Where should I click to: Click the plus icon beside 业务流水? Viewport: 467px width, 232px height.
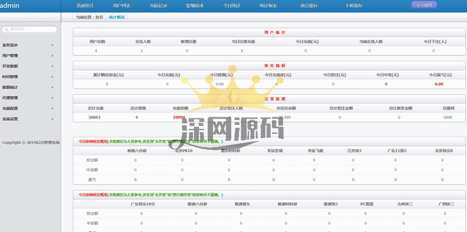point(52,46)
